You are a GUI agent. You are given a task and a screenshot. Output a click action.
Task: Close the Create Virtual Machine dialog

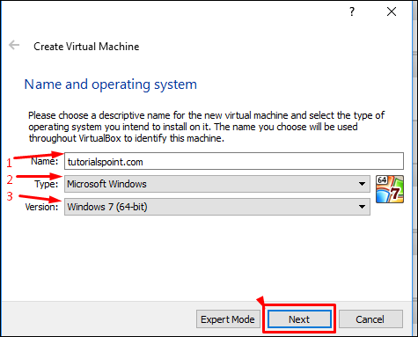(392, 11)
